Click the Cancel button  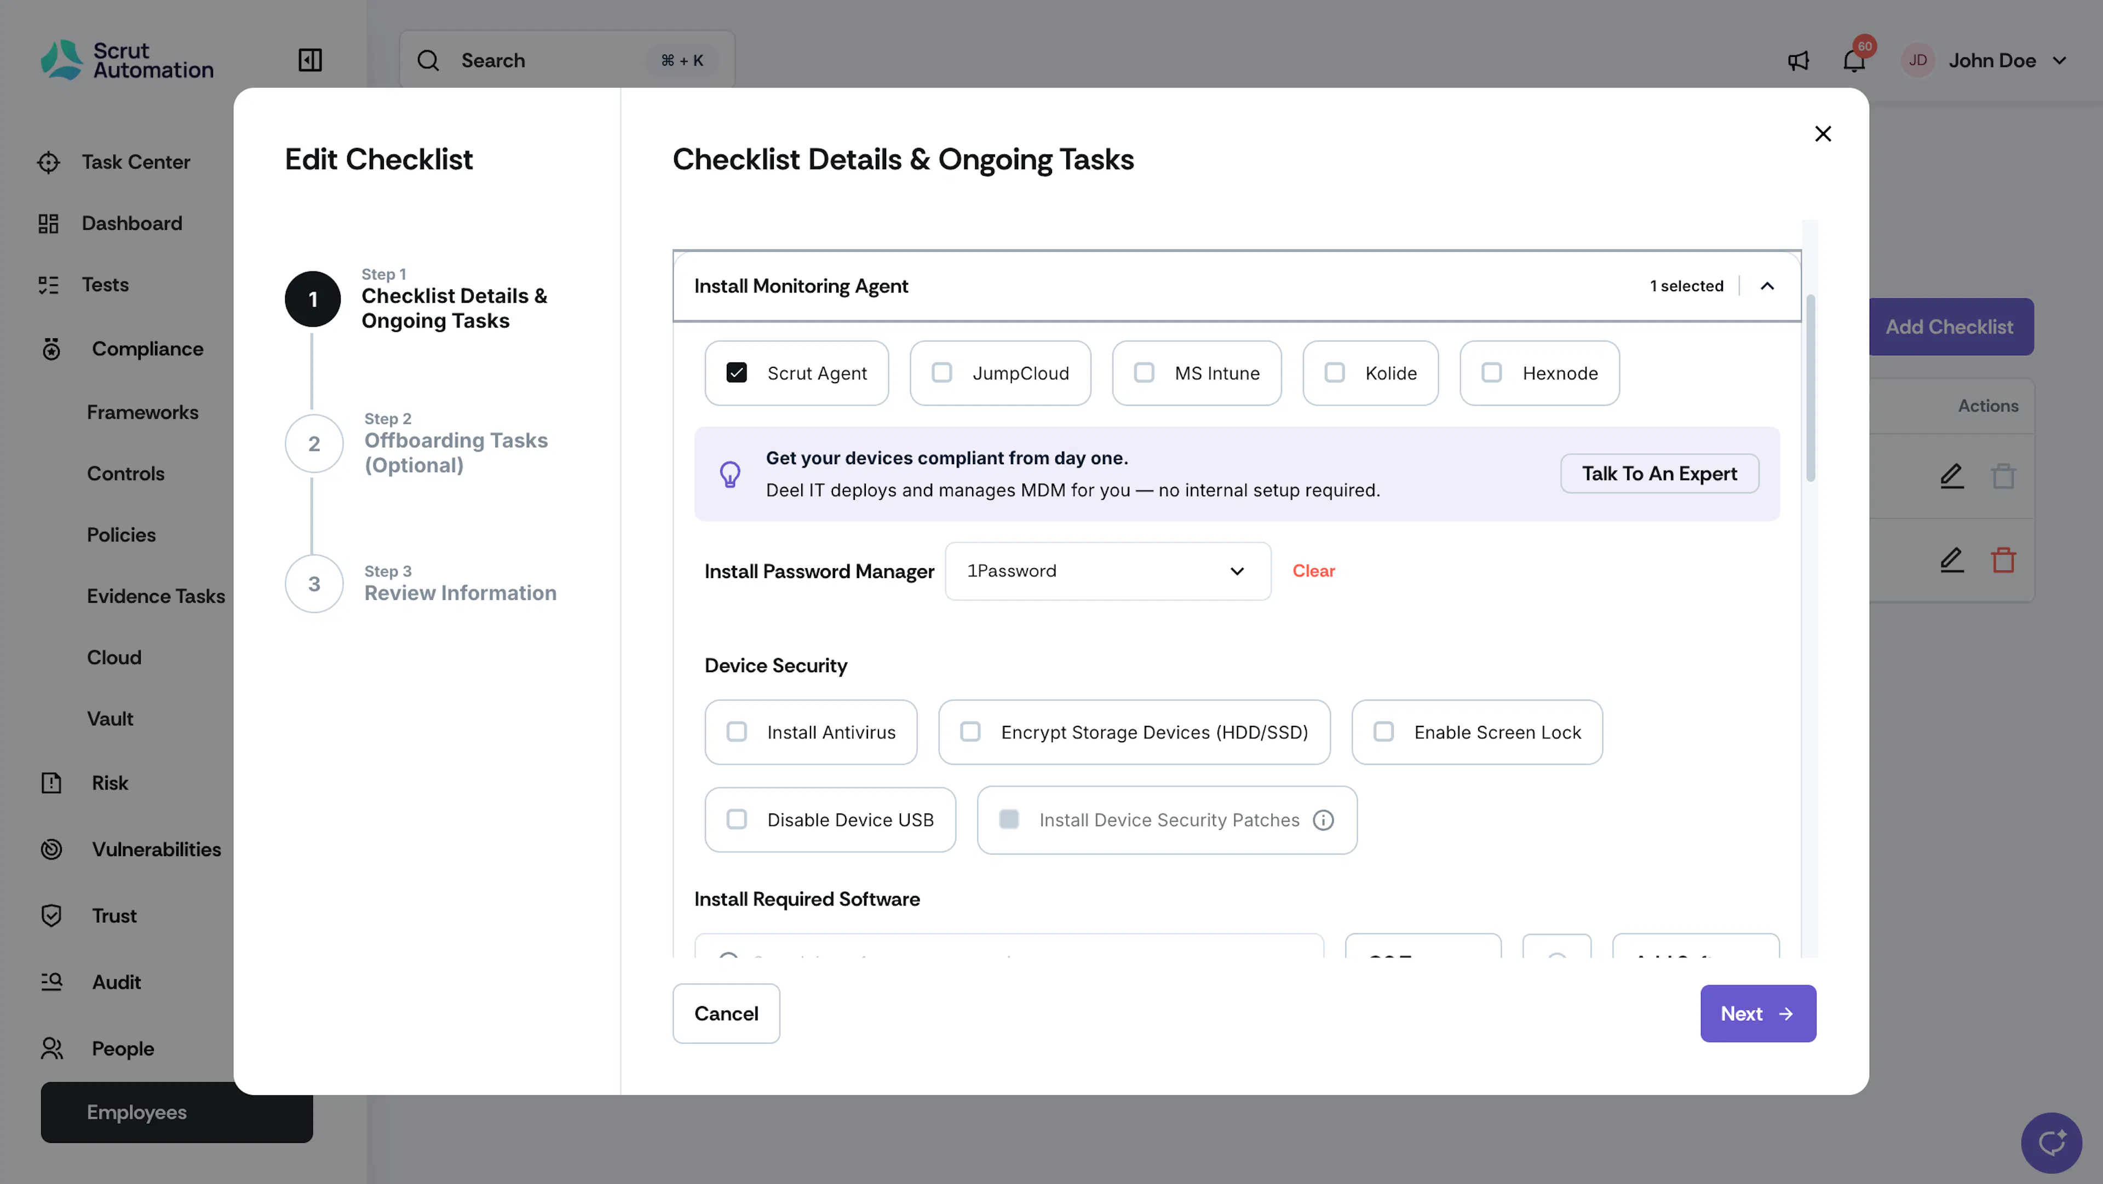726,1013
